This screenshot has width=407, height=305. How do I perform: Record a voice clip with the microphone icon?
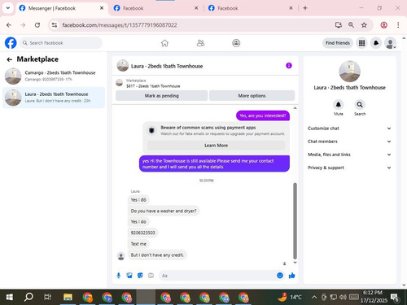click(119, 276)
